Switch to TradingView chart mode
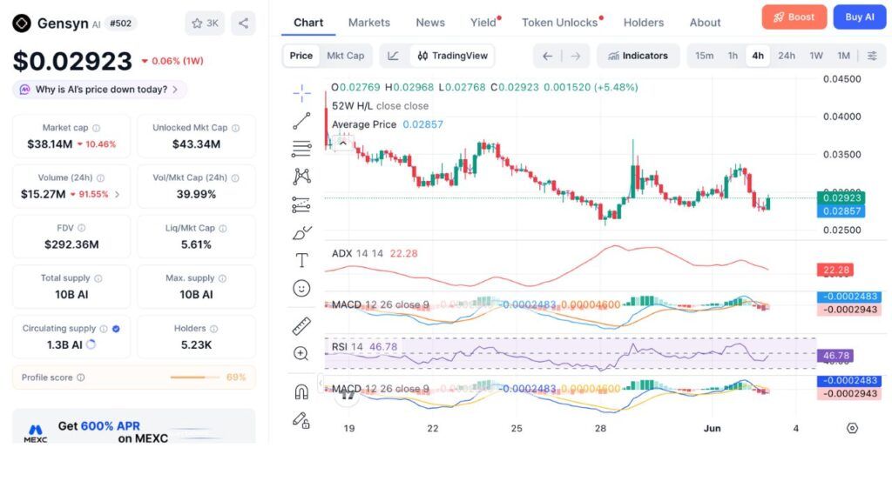This screenshot has height=501, width=892. point(452,56)
